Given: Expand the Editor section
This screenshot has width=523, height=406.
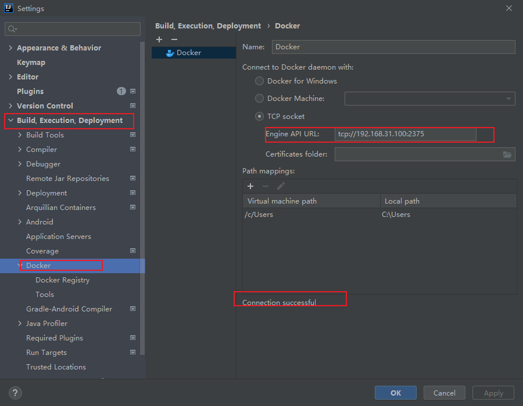Looking at the screenshot, I should point(10,77).
